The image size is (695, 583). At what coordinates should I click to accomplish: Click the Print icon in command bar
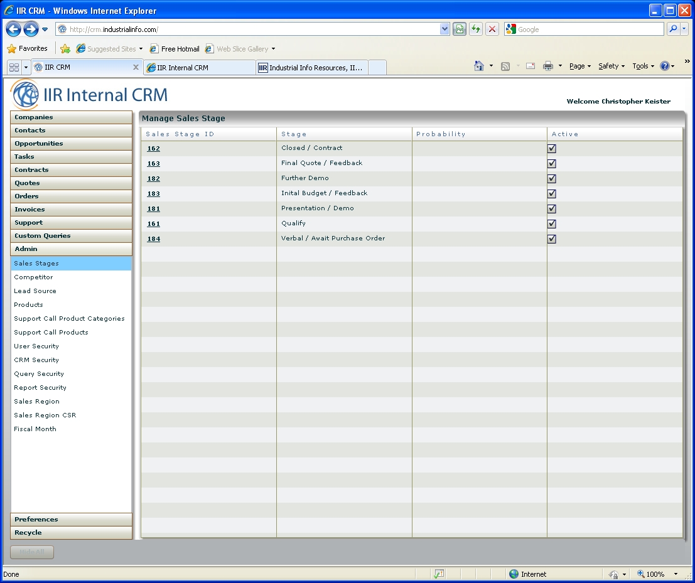pos(548,66)
